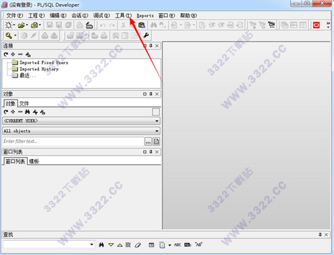This screenshot has height=255, width=334.
Task: Click the filter document button next to ...
Action: pyautogui.click(x=156, y=142)
